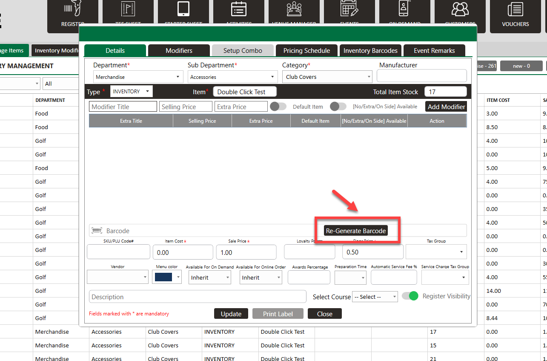Open the Tee Sheet flag icon
547x361 pixels.
click(128, 9)
